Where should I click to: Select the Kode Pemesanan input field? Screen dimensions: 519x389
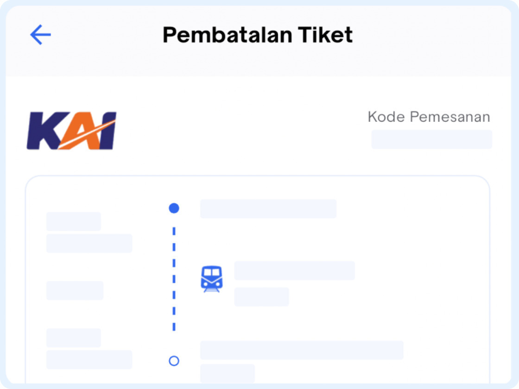431,139
